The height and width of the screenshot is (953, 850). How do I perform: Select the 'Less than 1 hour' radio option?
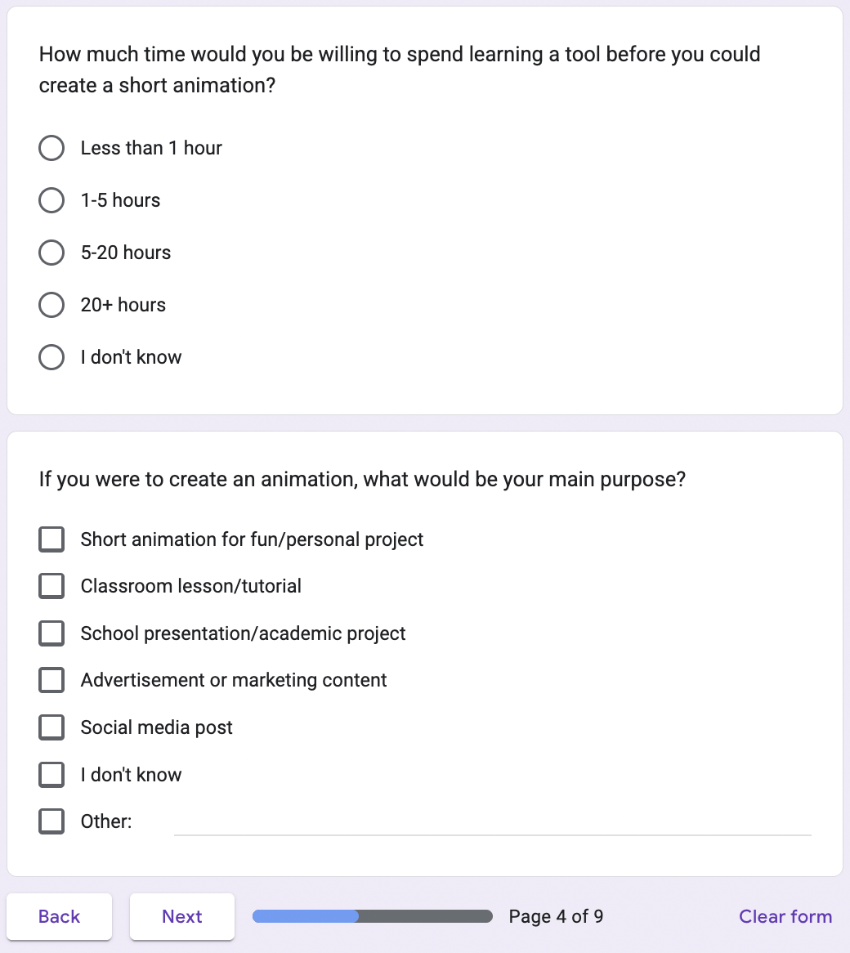coord(51,148)
